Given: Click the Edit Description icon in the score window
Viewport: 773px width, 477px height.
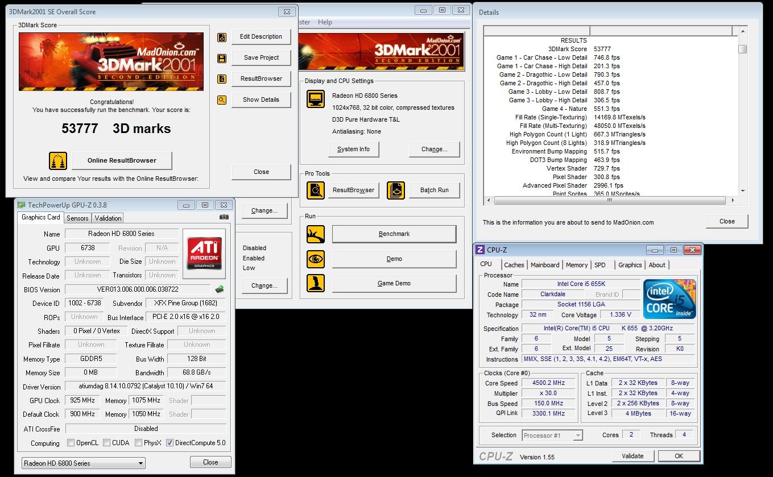Looking at the screenshot, I should (x=222, y=38).
